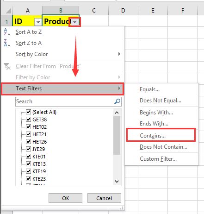Click the select-all triangle at sheet corner

point(8,11)
